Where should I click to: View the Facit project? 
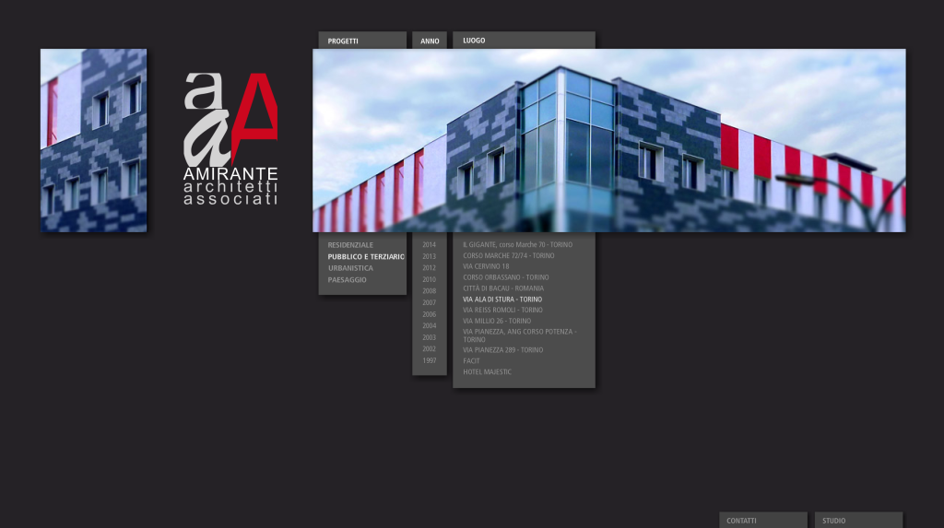471,361
